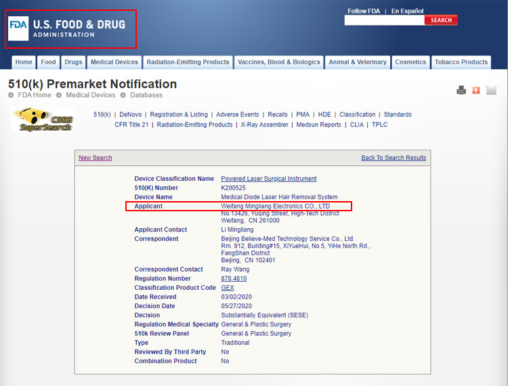508x386 pixels.
Task: Open Powered Laser Surgical Instrument link
Action: pyautogui.click(x=269, y=178)
